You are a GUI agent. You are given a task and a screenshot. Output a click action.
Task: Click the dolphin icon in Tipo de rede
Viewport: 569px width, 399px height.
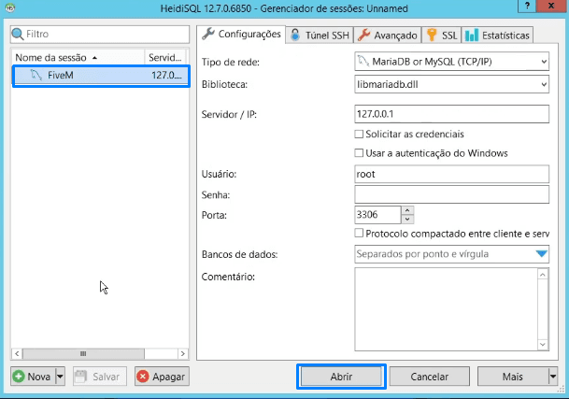363,61
